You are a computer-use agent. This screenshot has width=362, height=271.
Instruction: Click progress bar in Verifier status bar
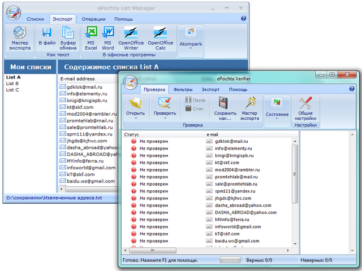click(230, 260)
